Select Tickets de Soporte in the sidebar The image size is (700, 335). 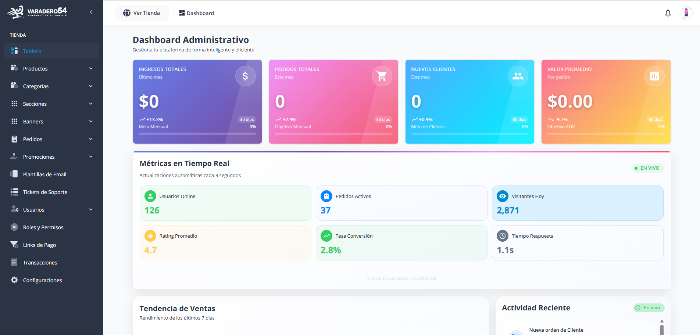click(x=45, y=192)
